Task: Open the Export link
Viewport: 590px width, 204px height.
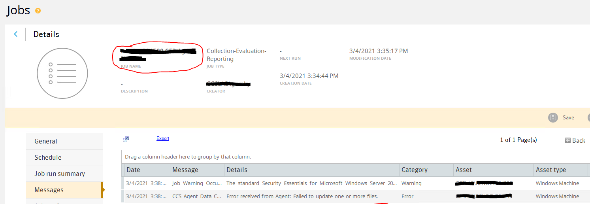Action: coord(162,138)
